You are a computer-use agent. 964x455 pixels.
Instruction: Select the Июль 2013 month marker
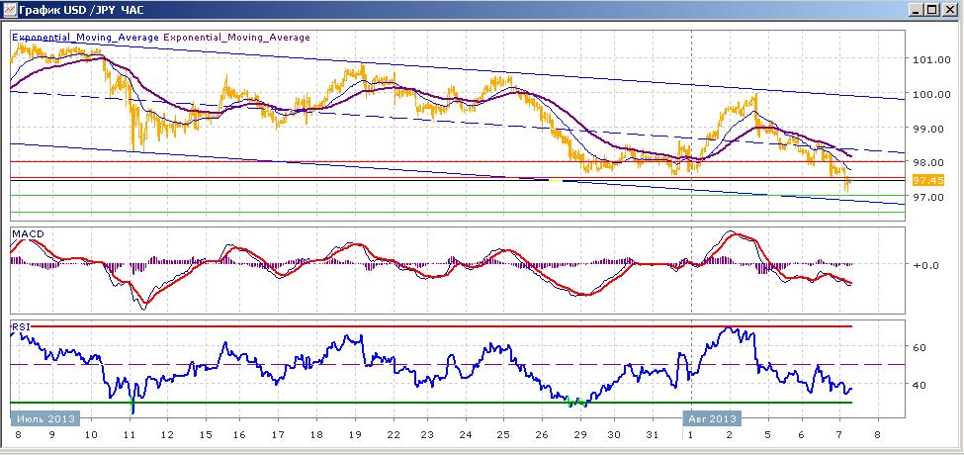click(x=45, y=418)
